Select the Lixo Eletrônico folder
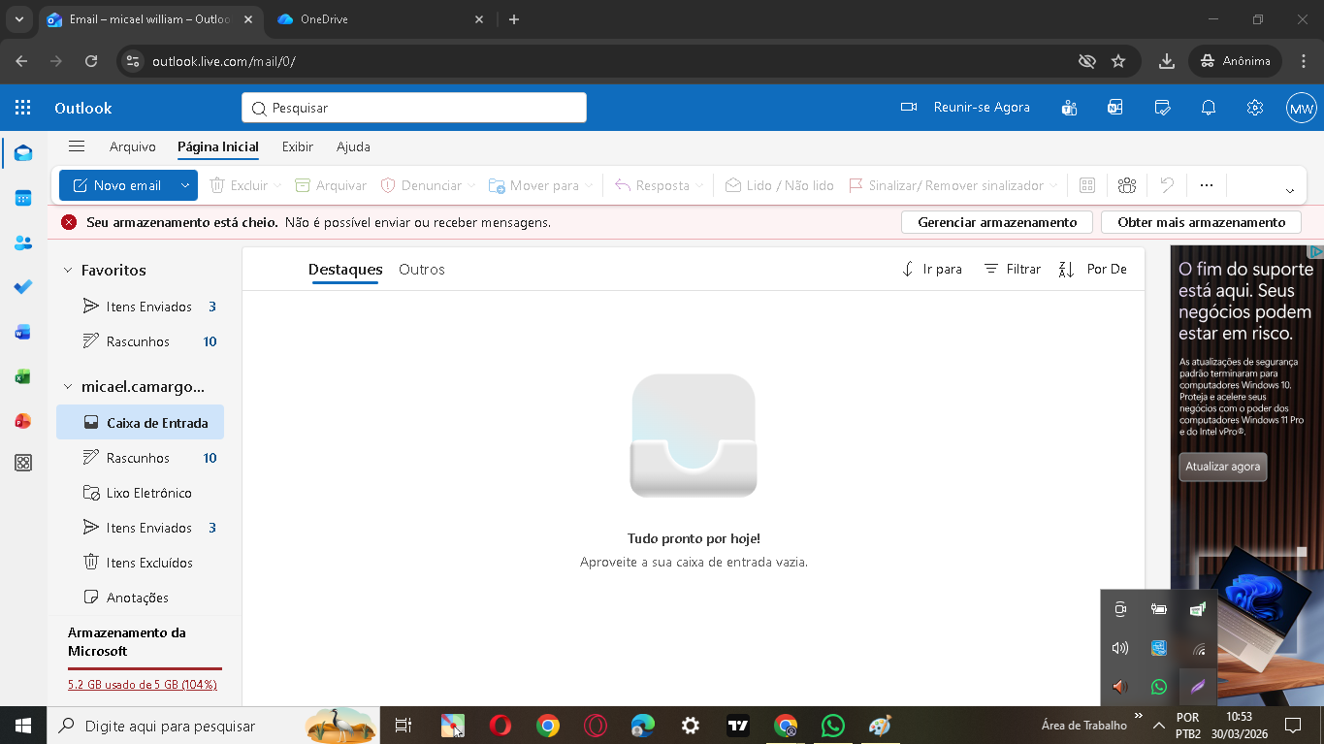This screenshot has width=1324, height=744. point(140,493)
